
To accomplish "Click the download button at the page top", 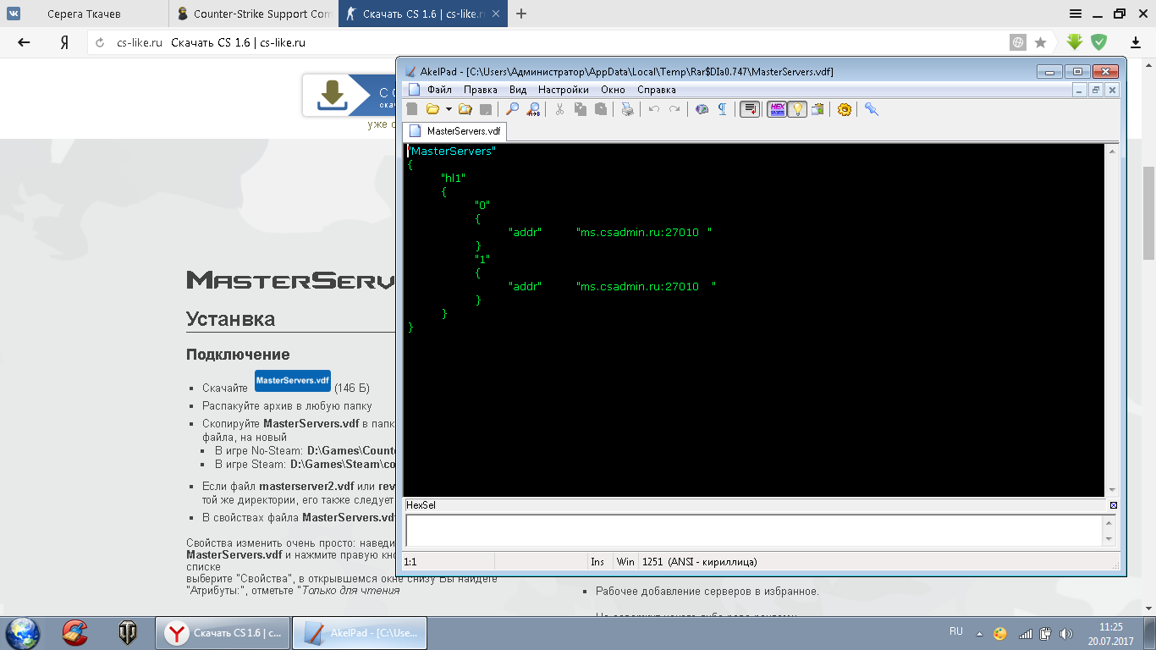I will pyautogui.click(x=349, y=96).
